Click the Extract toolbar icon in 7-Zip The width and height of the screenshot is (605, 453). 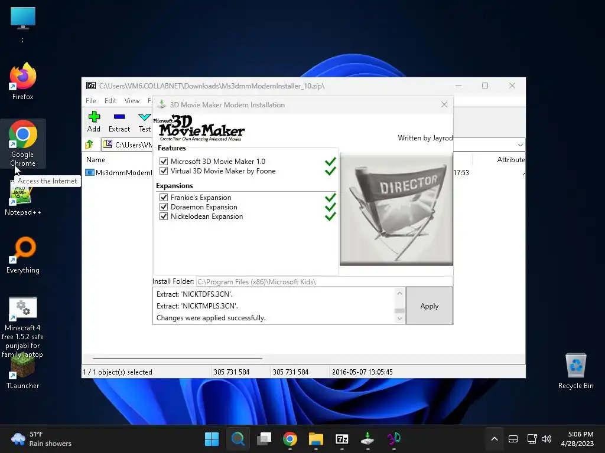point(119,122)
